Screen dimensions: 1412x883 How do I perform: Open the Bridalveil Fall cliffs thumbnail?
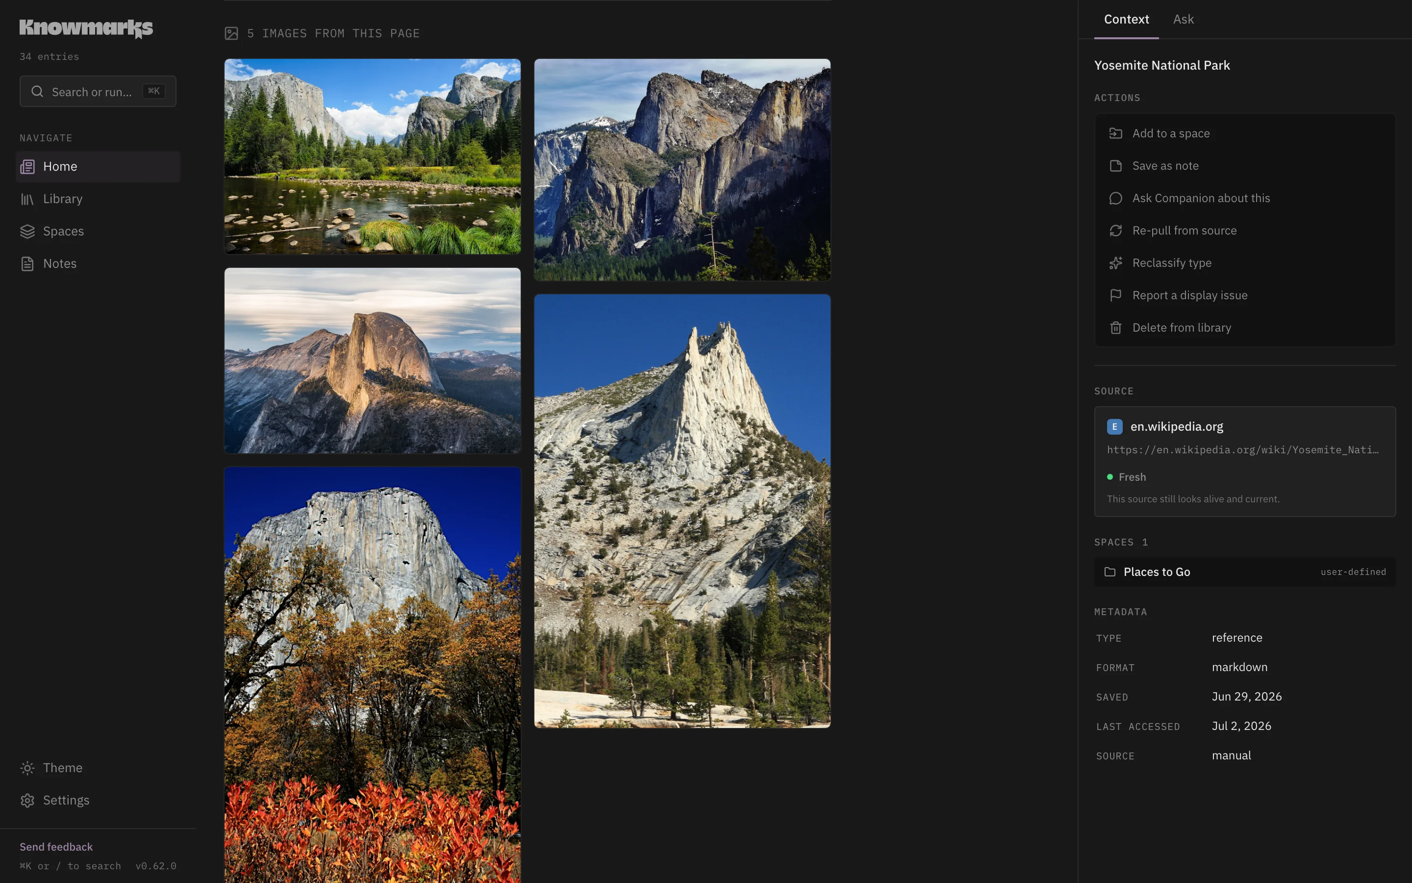[x=682, y=170]
